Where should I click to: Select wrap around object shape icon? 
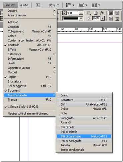111,18
